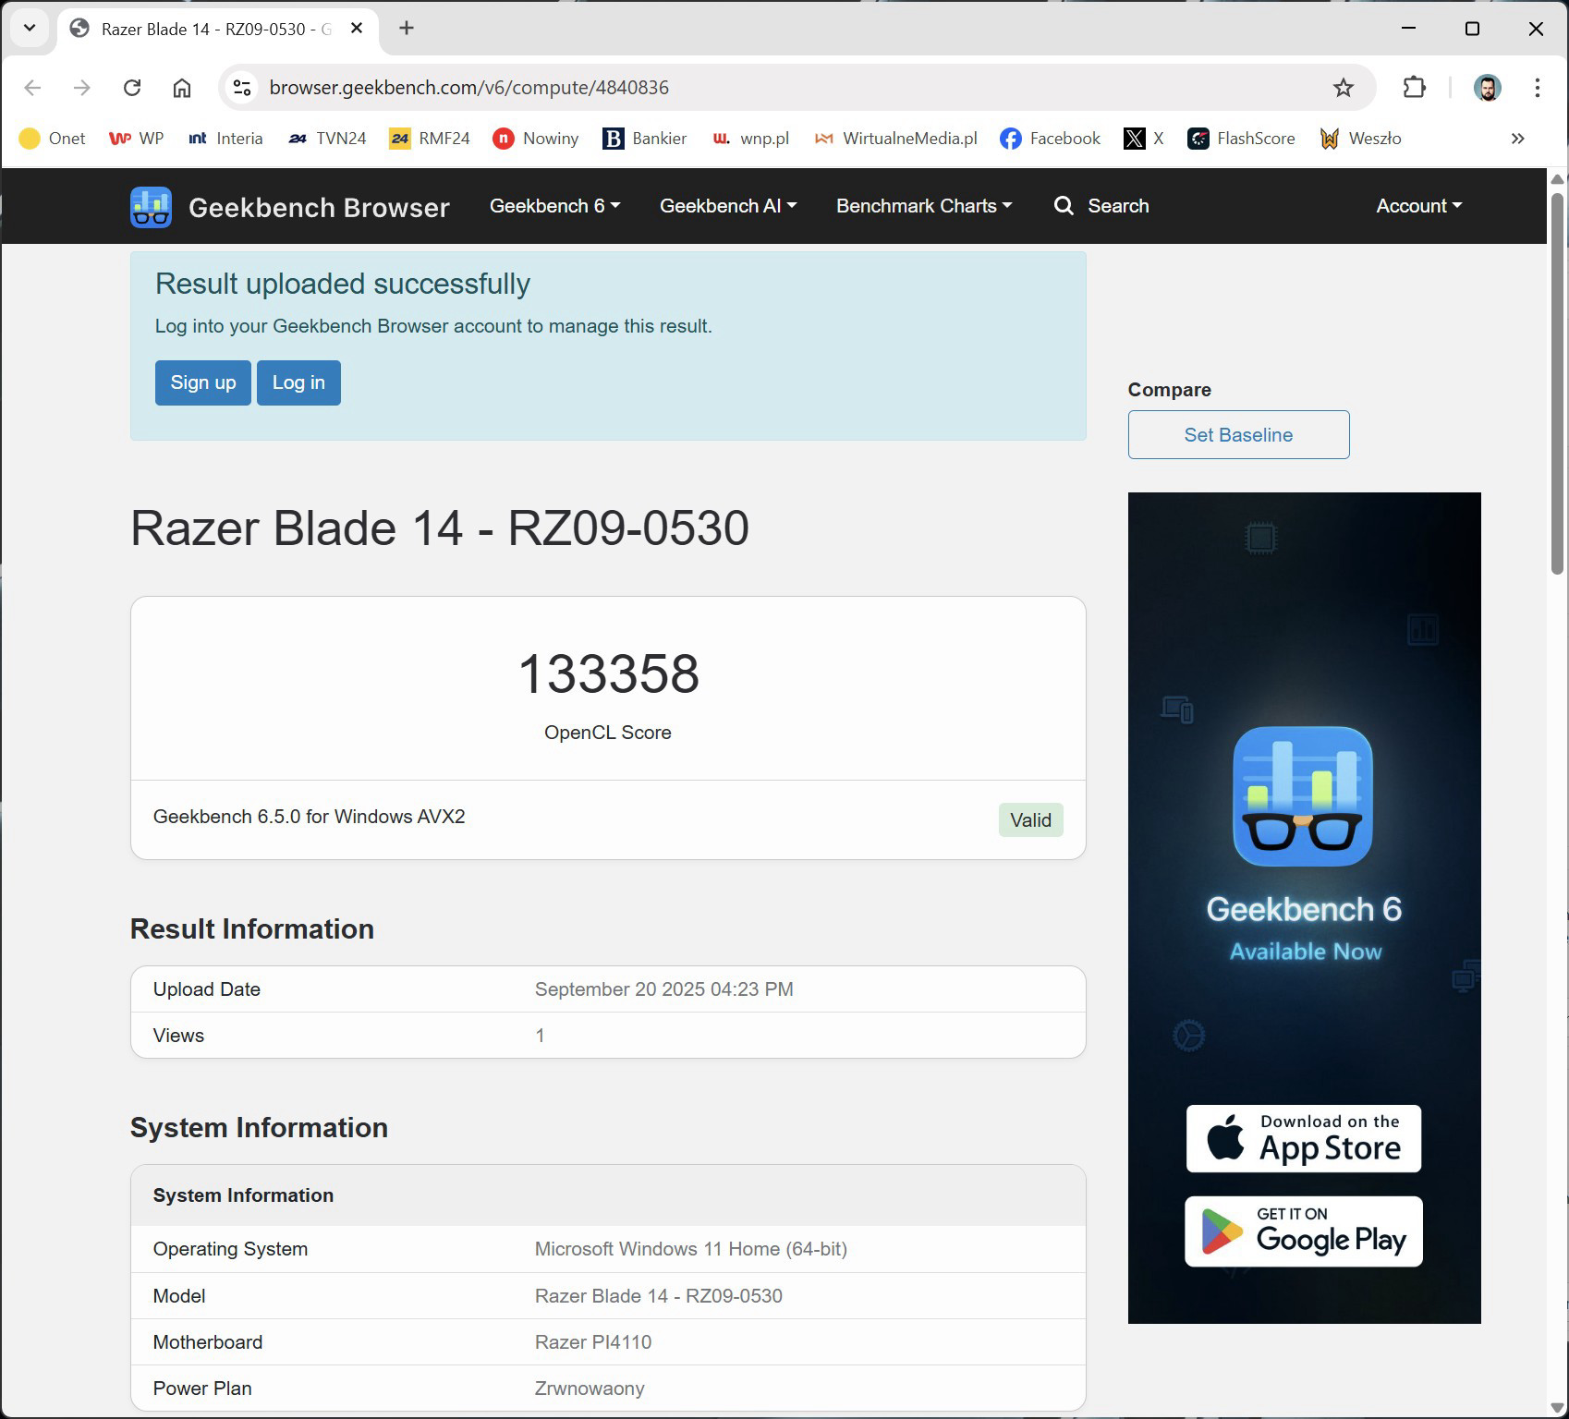Open the WP bookmark
Screen dimensions: 1569x1419
[x=137, y=139]
